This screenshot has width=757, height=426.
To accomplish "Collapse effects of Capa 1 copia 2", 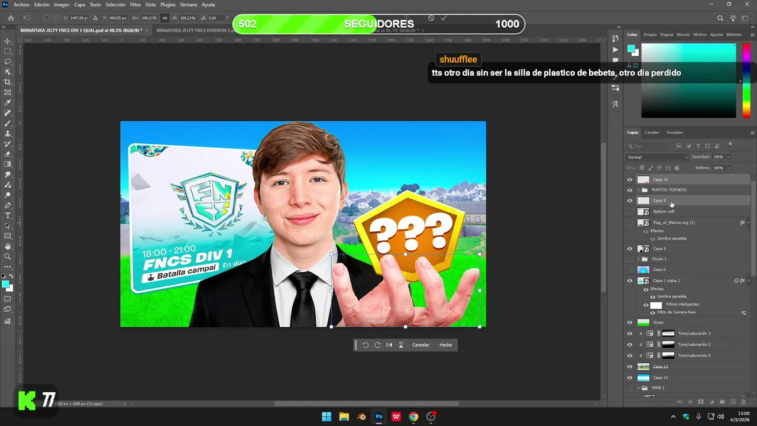I will coord(749,280).
